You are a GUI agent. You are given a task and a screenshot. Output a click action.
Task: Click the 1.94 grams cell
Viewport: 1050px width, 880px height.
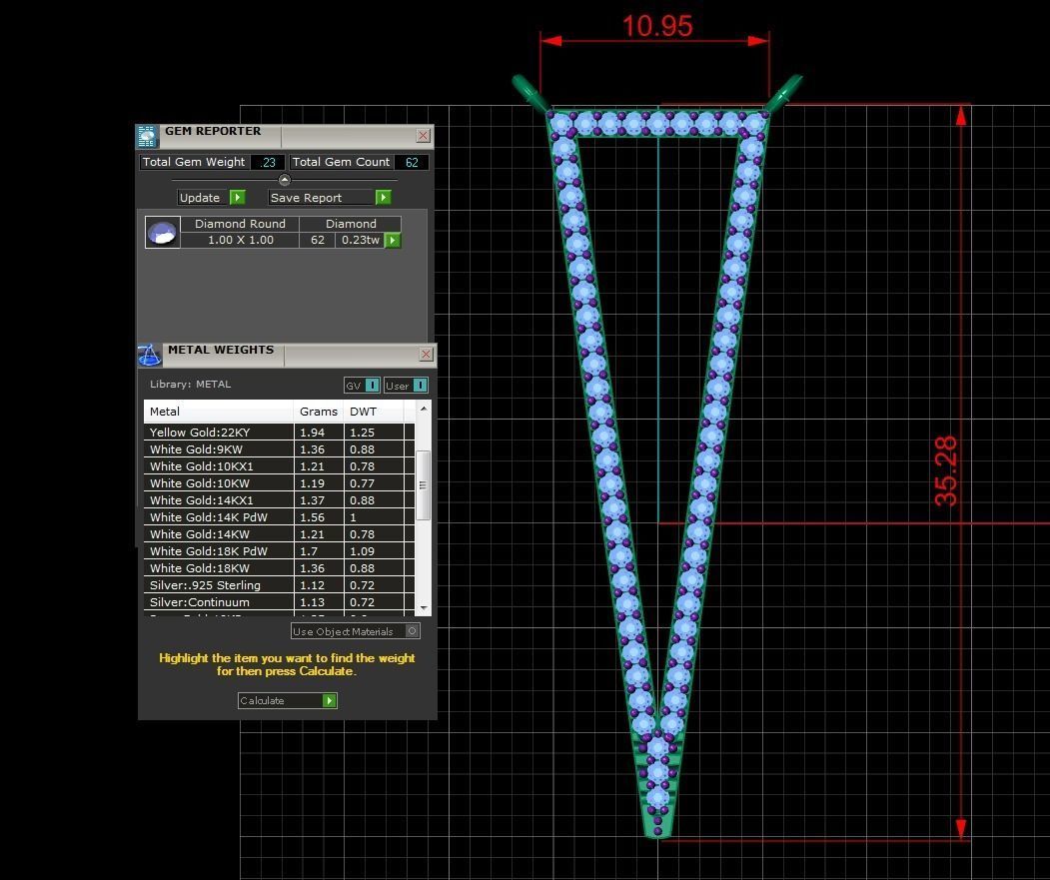[x=319, y=432]
